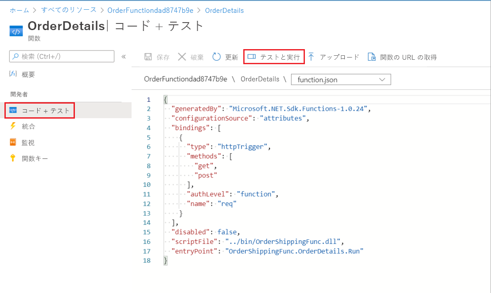Image resolution: width=491 pixels, height=293 pixels.
Task: Collapse the sidebar with the double chevron
Action: 124,57
